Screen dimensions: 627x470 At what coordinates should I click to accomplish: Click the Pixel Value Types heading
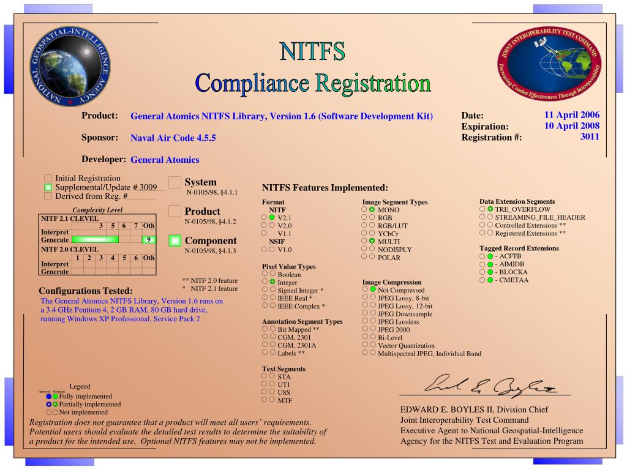point(289,266)
